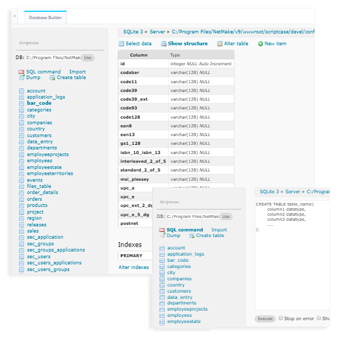This screenshot has height=337, width=337.
Task: Click table icon beside employees in overlay panel
Action: point(162,316)
